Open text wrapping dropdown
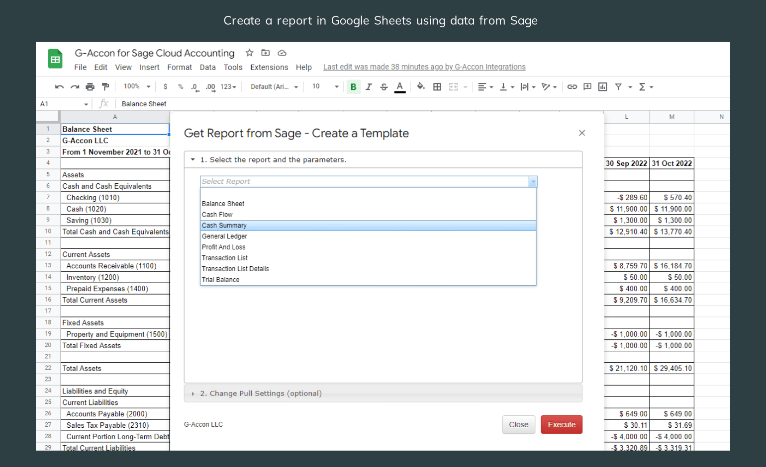The image size is (766, 467). 528,87
